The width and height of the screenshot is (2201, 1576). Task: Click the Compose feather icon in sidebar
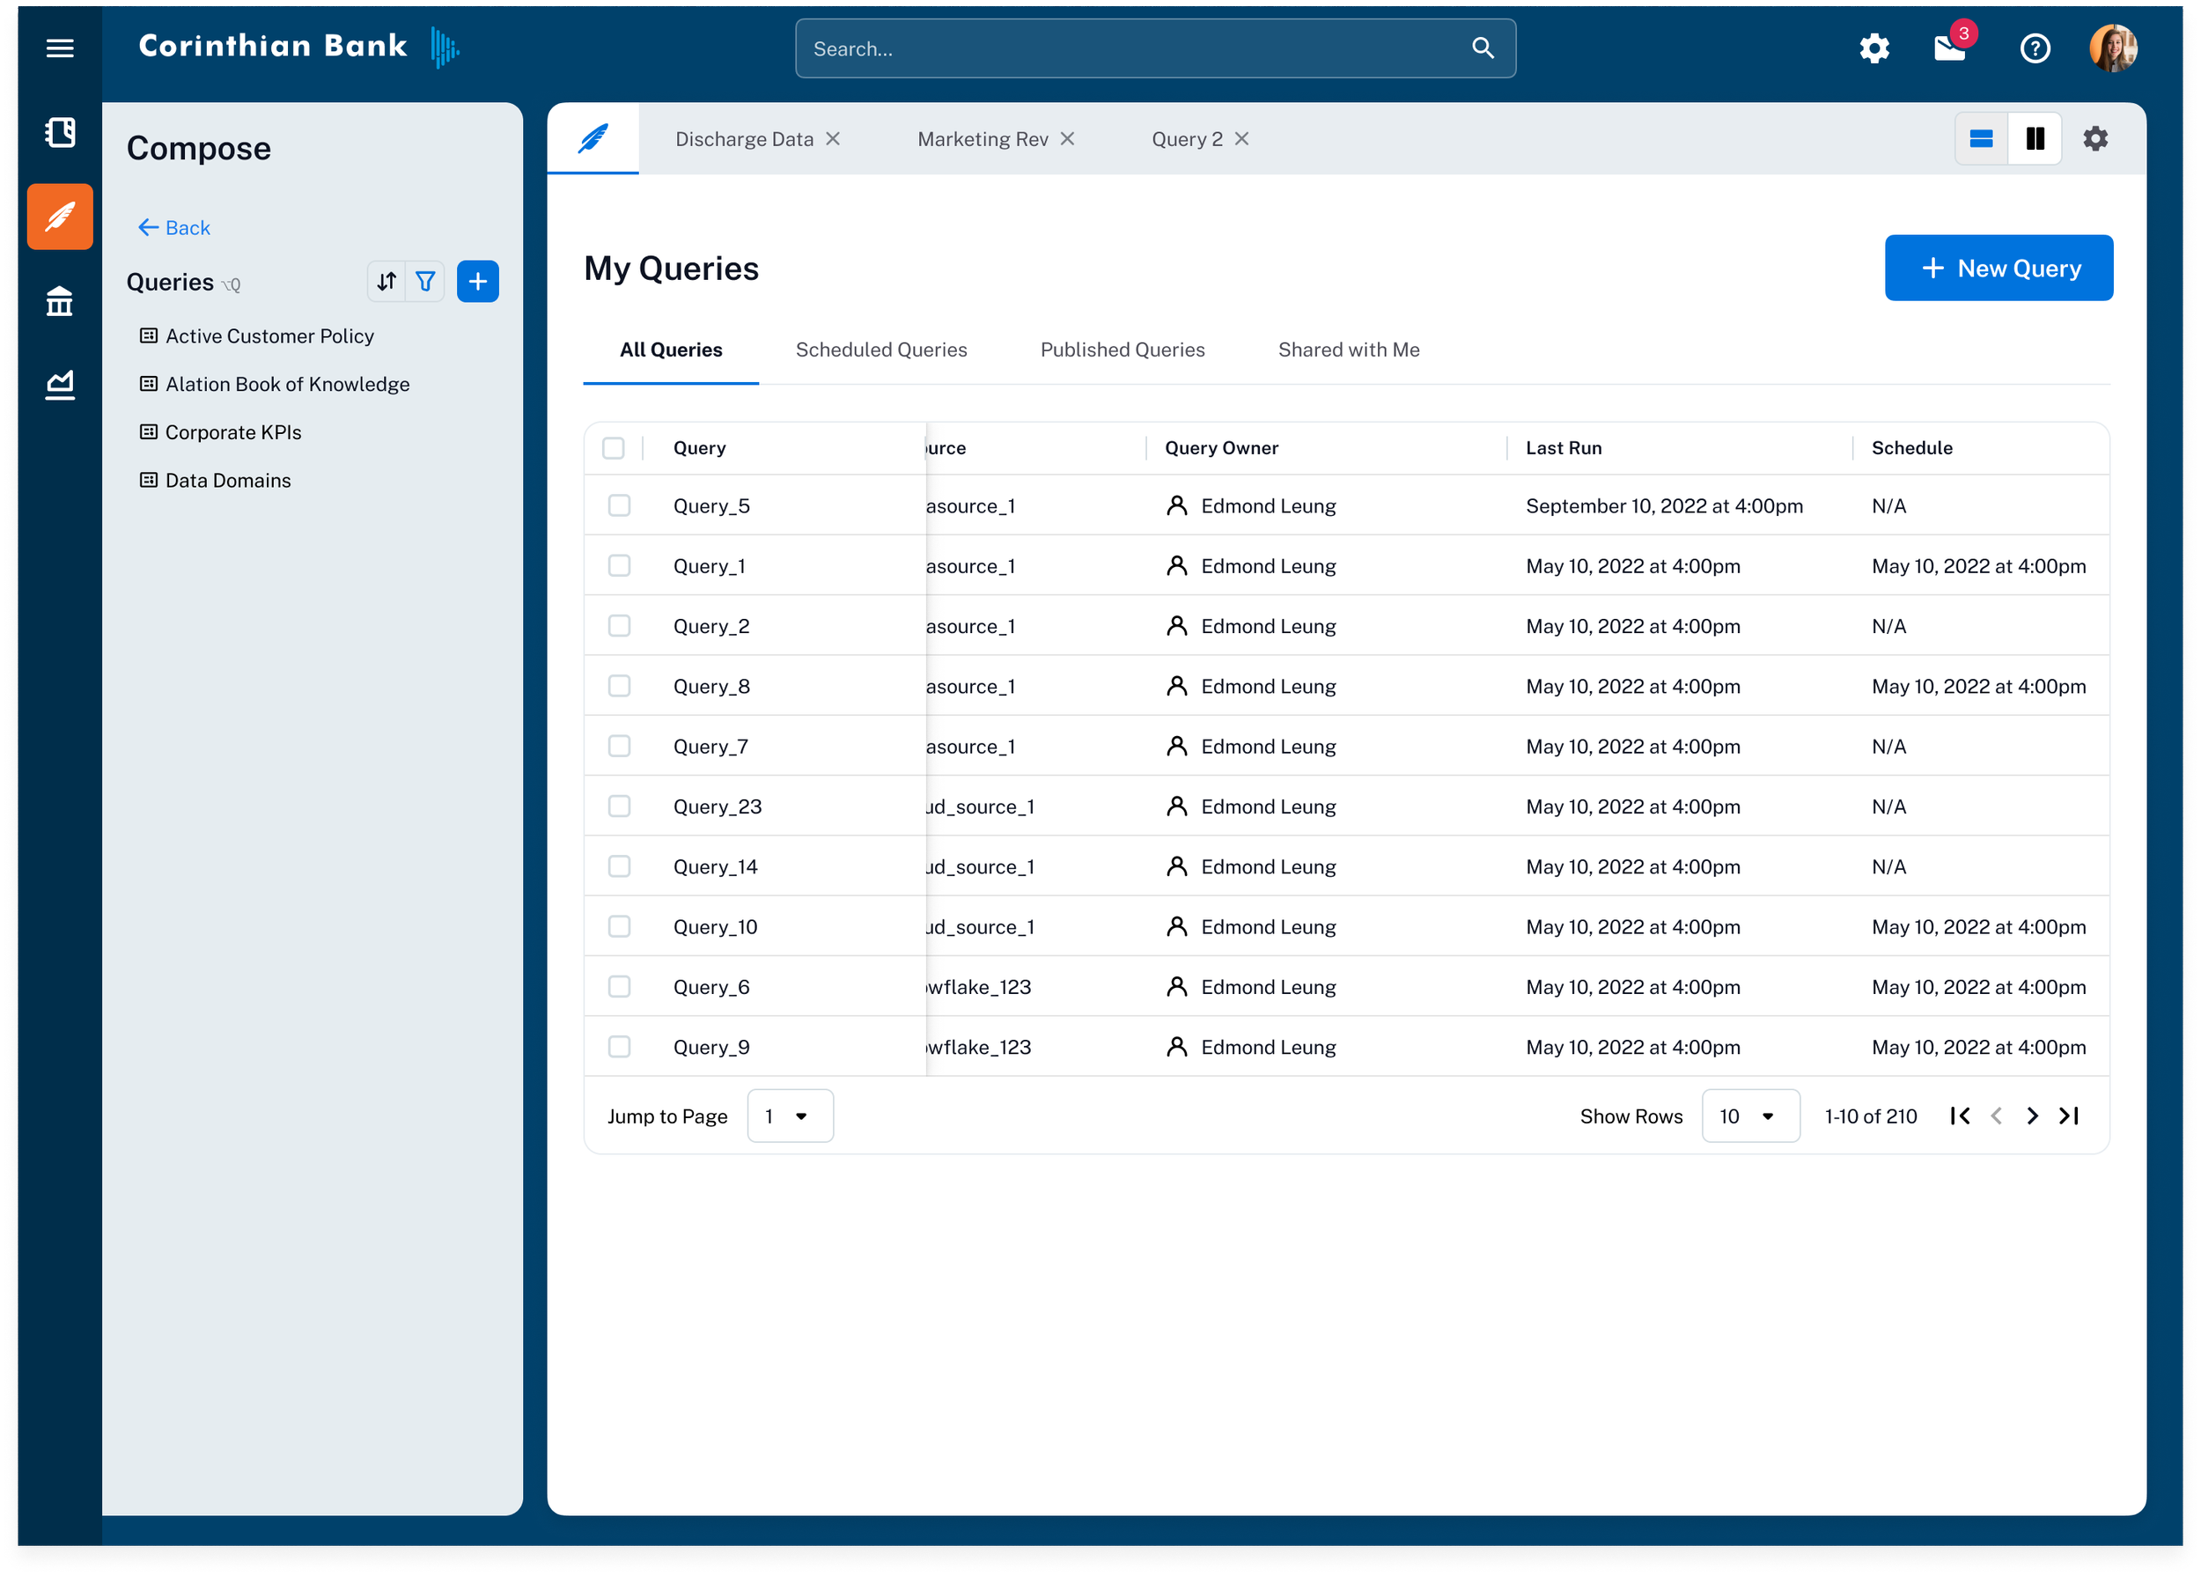pos(60,217)
